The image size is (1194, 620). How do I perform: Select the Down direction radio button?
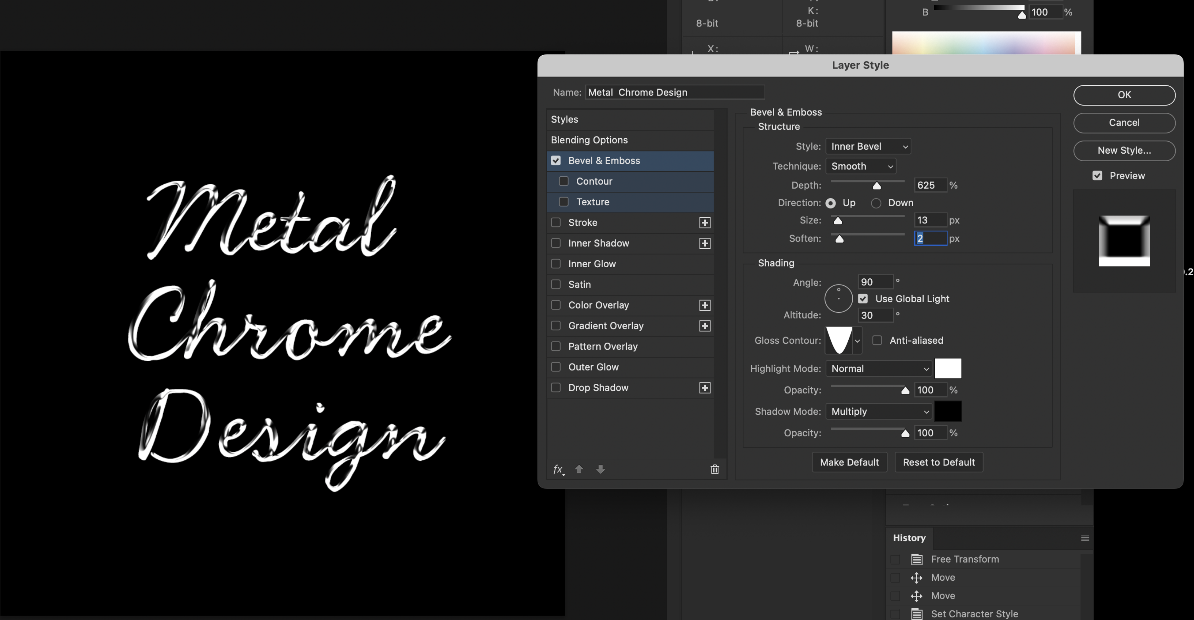[x=876, y=203]
